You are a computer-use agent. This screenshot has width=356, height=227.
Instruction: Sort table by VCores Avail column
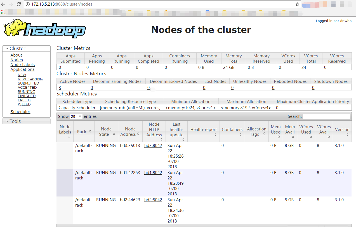point(324,131)
